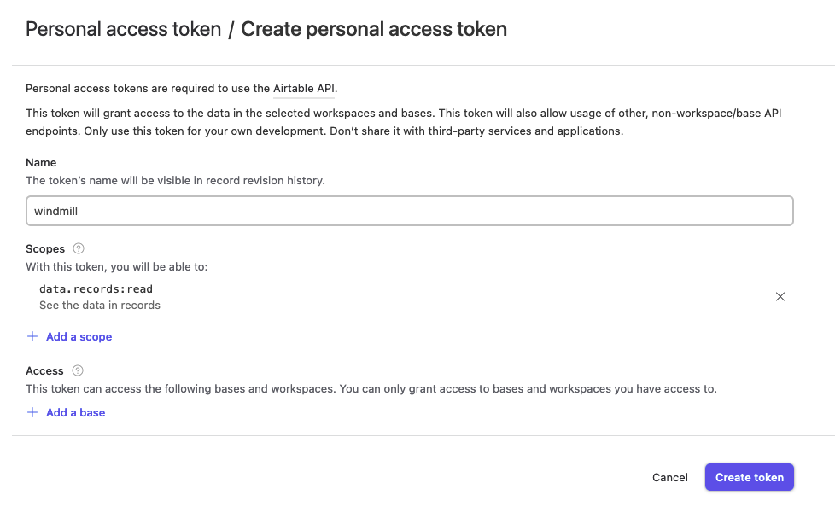Go back to Personal access token breadcrumb
The image size is (835, 530).
click(x=124, y=29)
